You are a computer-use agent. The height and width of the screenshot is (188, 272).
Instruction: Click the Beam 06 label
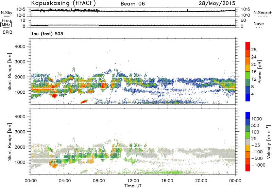(x=133, y=4)
